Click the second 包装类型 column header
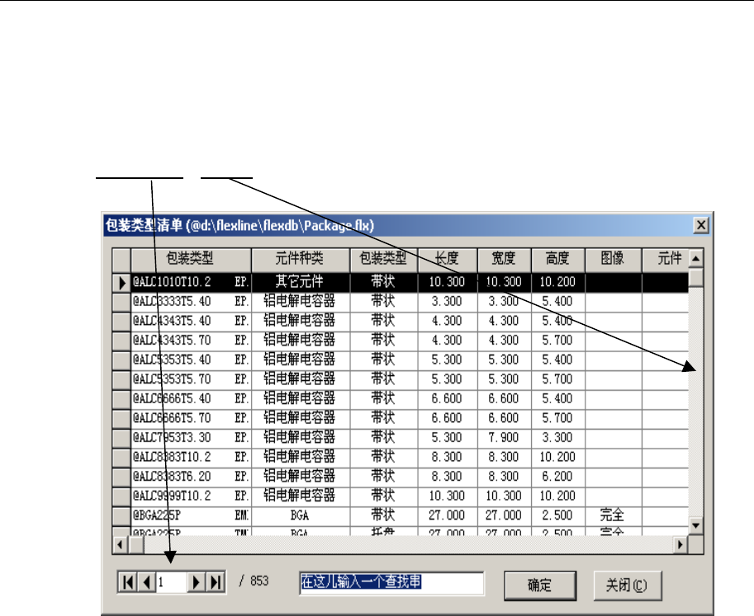Viewport: 754px width, 616px height. point(384,259)
